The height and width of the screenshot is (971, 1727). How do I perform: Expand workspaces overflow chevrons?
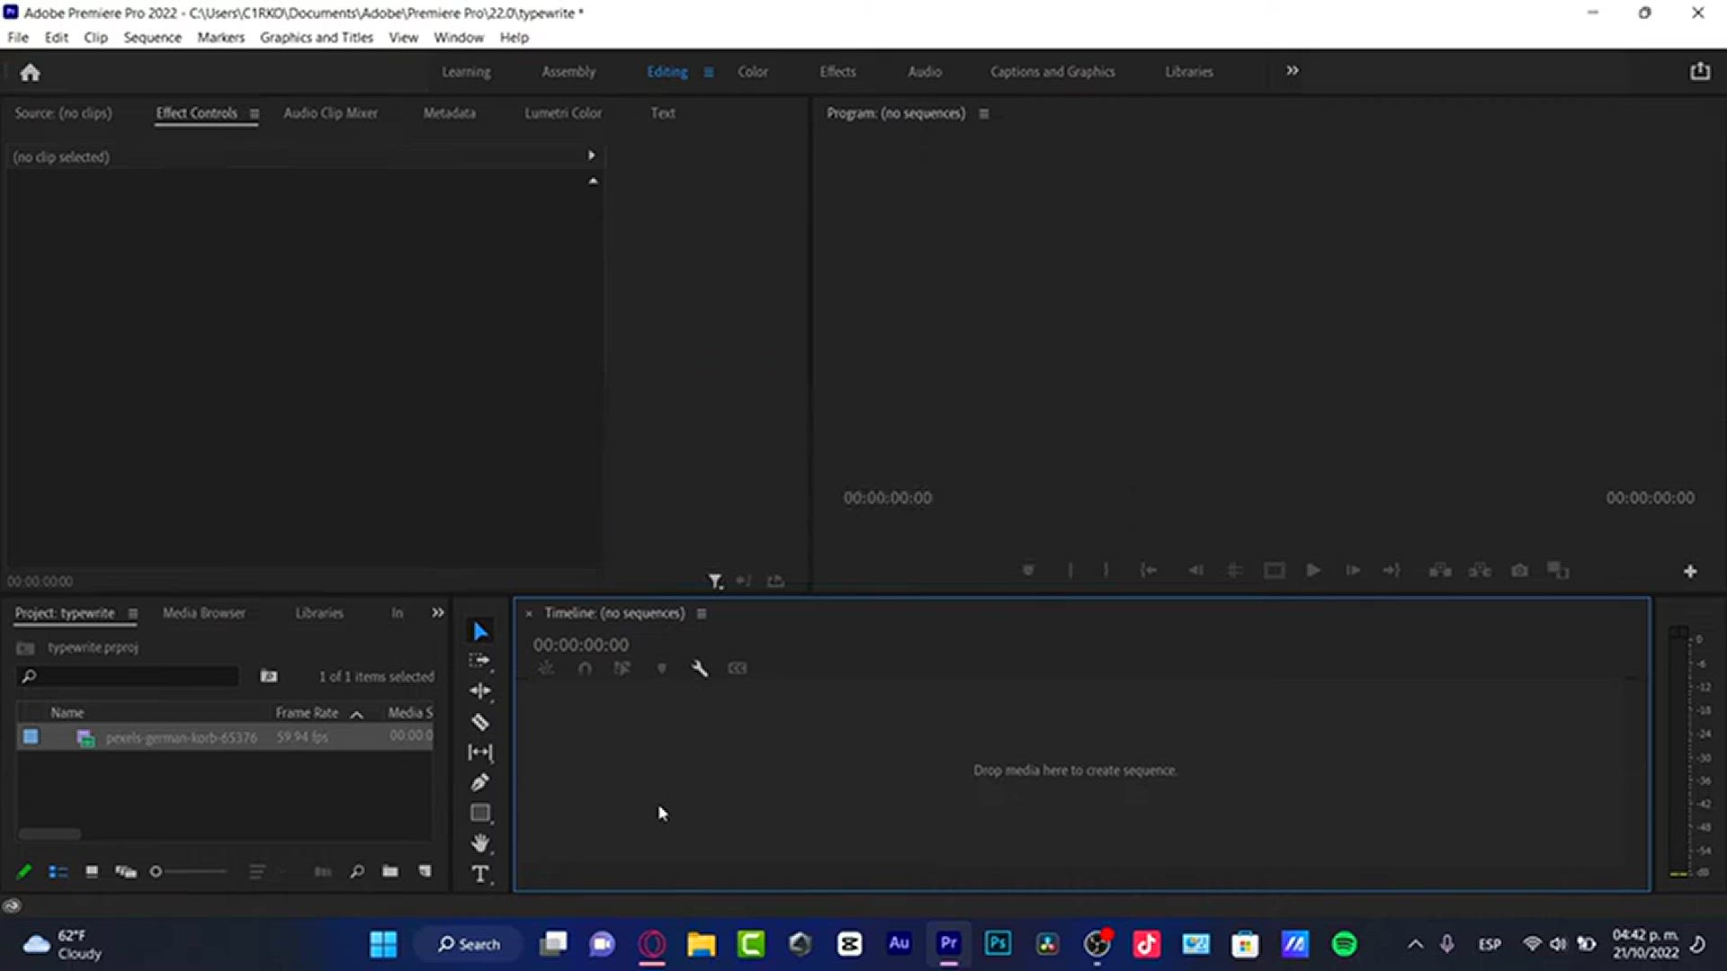tap(1293, 70)
